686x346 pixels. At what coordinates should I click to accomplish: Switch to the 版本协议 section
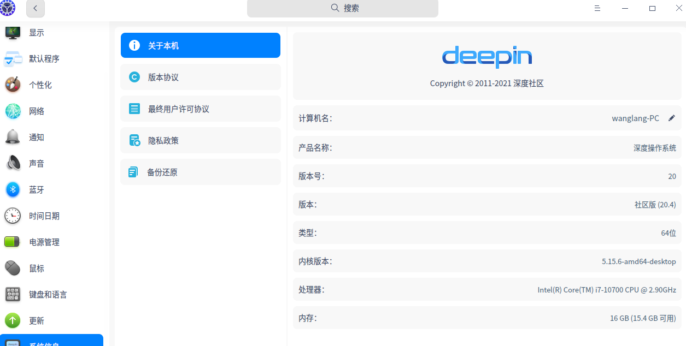pos(200,77)
